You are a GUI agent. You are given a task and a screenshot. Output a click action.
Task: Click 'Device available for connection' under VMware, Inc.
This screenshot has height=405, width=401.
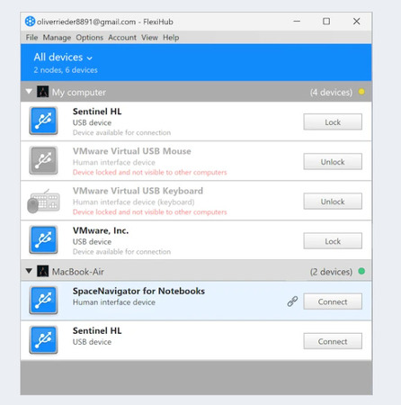point(121,251)
